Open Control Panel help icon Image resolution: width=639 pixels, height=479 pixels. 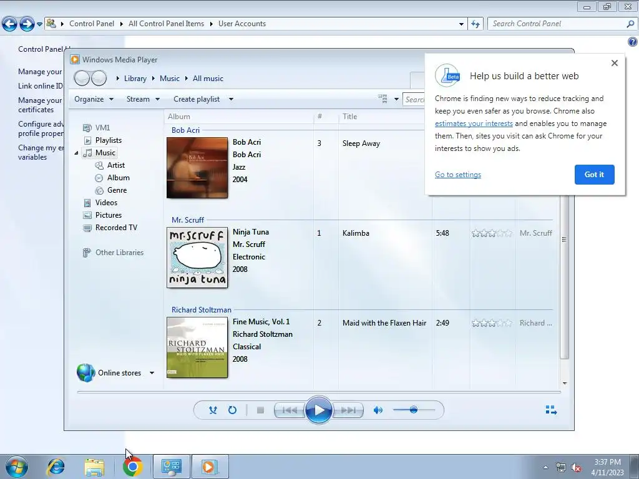click(633, 42)
